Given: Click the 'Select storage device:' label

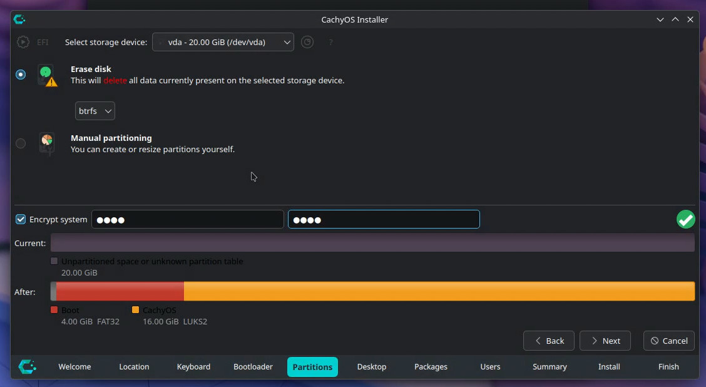Looking at the screenshot, I should tap(106, 42).
